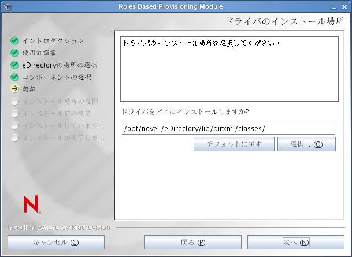The width and height of the screenshot is (352, 257).
Task: Click the yellow arrow icon beside 認証
Action: click(x=14, y=89)
